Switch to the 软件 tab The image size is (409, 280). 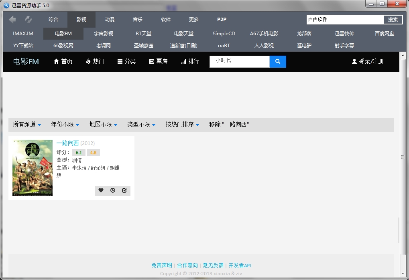tap(166, 20)
